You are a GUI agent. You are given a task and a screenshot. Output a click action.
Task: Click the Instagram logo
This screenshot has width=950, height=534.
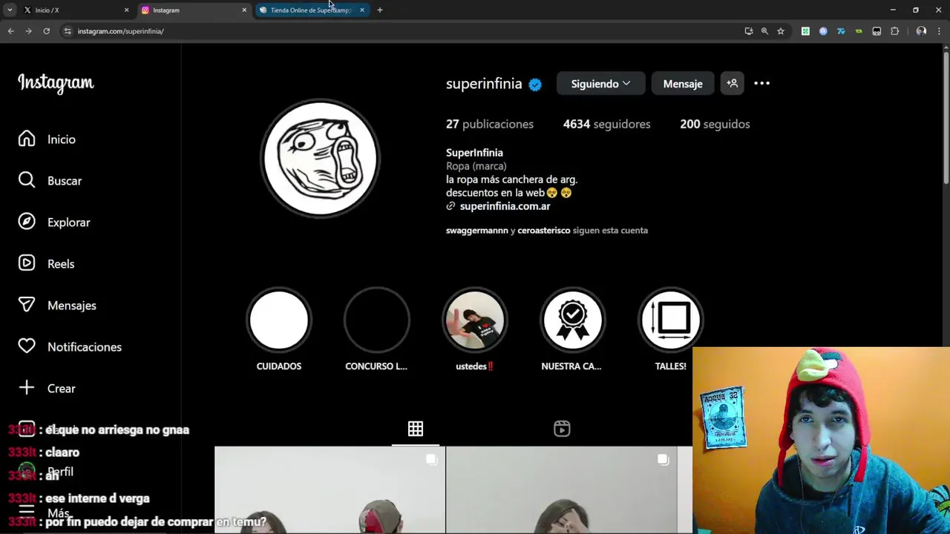(x=56, y=83)
